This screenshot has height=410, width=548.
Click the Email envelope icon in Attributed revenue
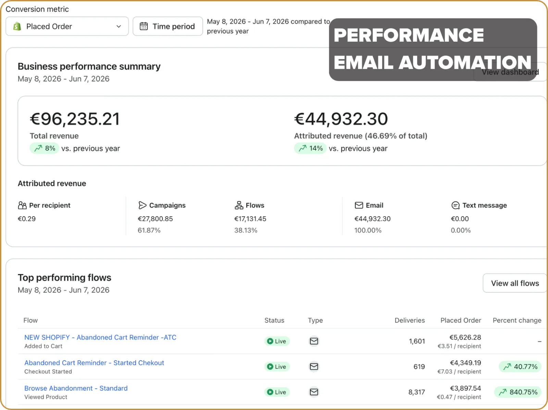tap(359, 205)
